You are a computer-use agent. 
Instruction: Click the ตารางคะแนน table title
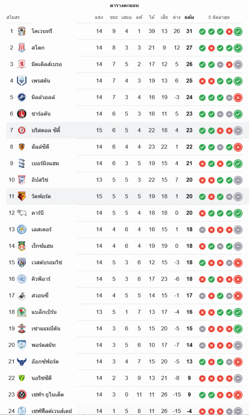pyautogui.click(x=124, y=5)
